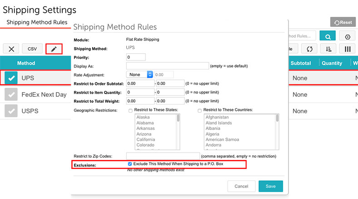This screenshot has width=358, height=199.
Task: Click the None subtotal in UPS row
Action: pyautogui.click(x=300, y=78)
